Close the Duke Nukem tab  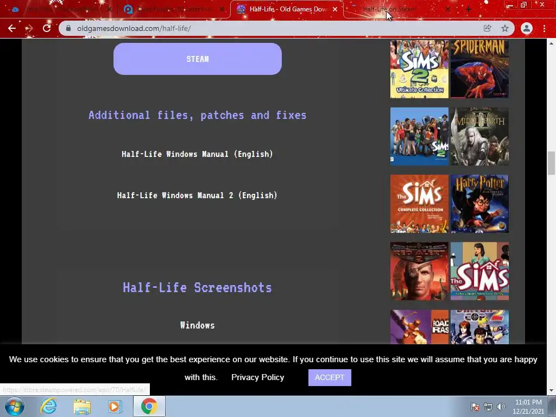pos(222,10)
